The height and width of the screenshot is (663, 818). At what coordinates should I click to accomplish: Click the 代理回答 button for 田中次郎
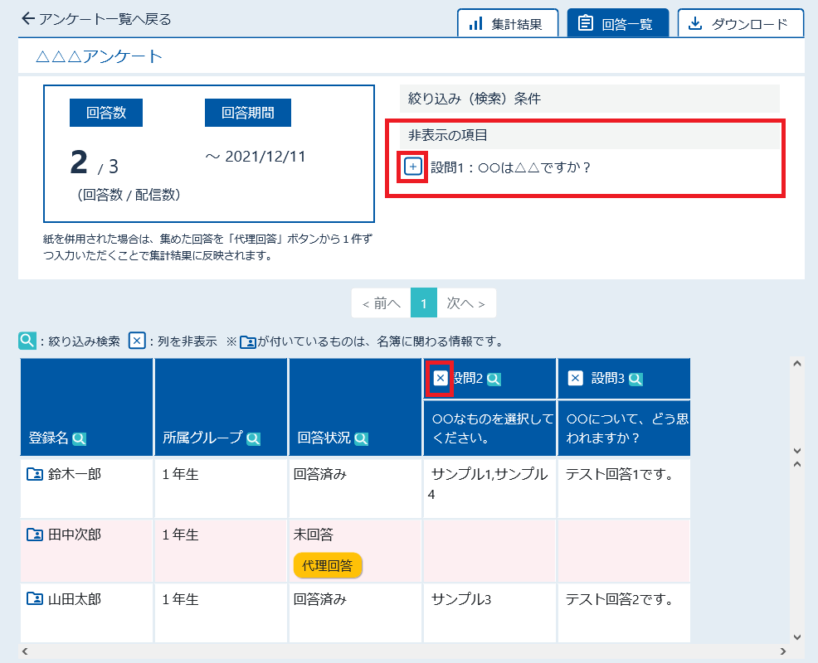coord(328,565)
